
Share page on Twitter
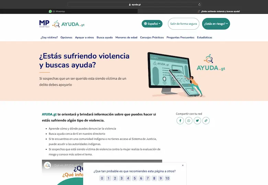197,121
